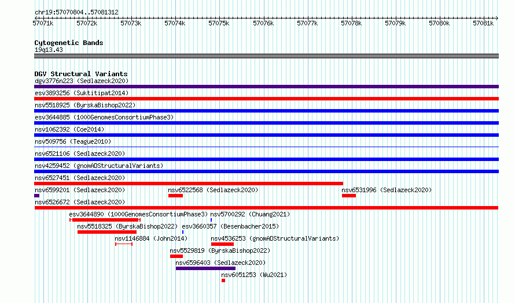Click the 57081k ruler label
Screen dimensions: 515x303
[x=483, y=23]
